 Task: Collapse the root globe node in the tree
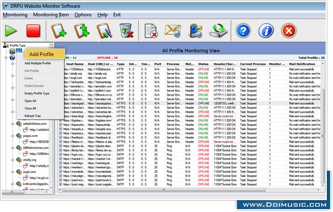[x=6, y=58]
